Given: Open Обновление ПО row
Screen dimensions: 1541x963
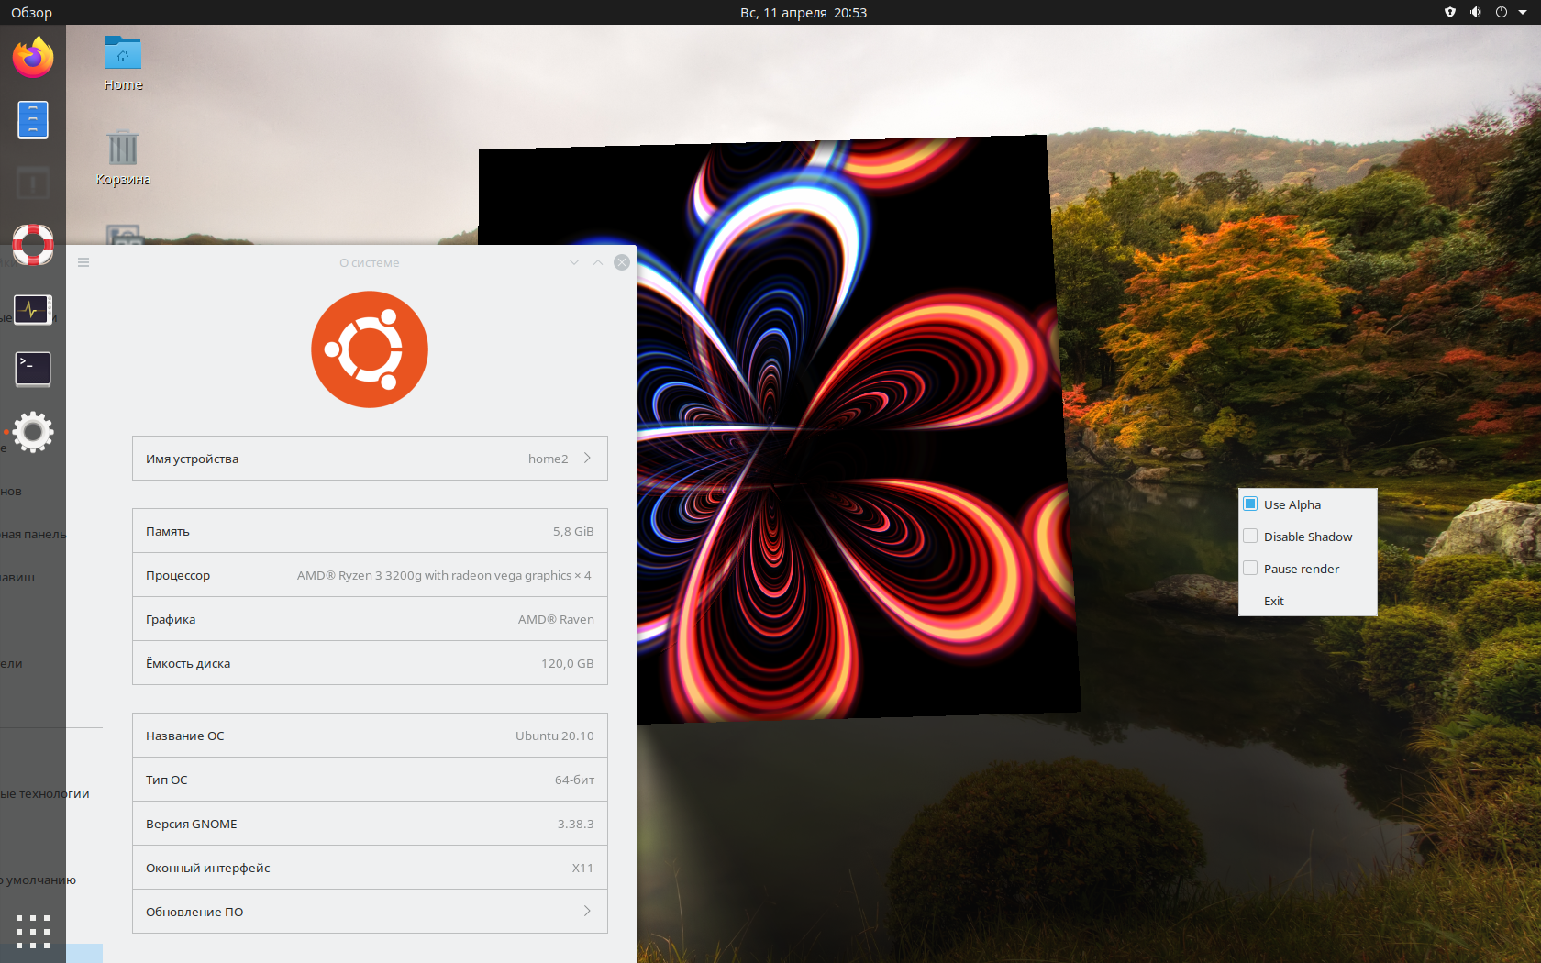Looking at the screenshot, I should point(370,911).
